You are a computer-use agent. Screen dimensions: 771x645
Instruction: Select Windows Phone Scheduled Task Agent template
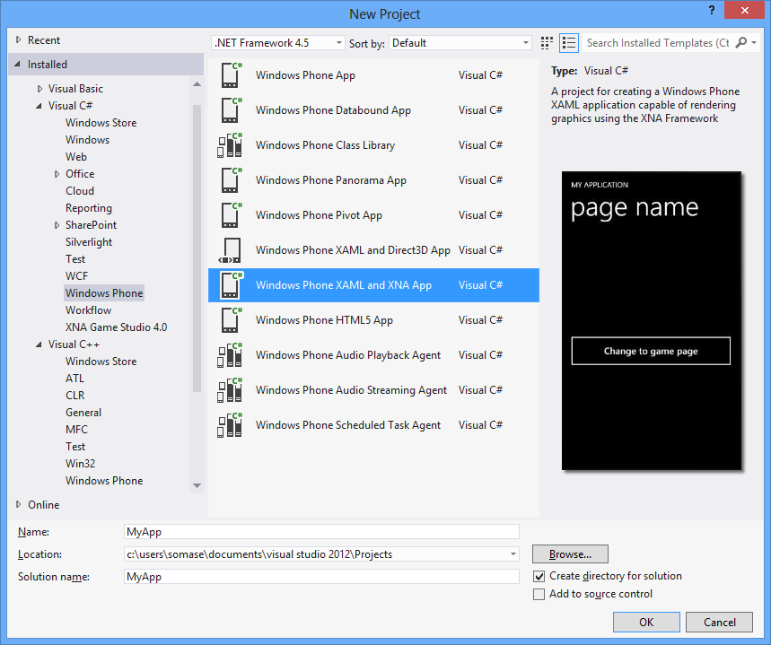[373, 424]
